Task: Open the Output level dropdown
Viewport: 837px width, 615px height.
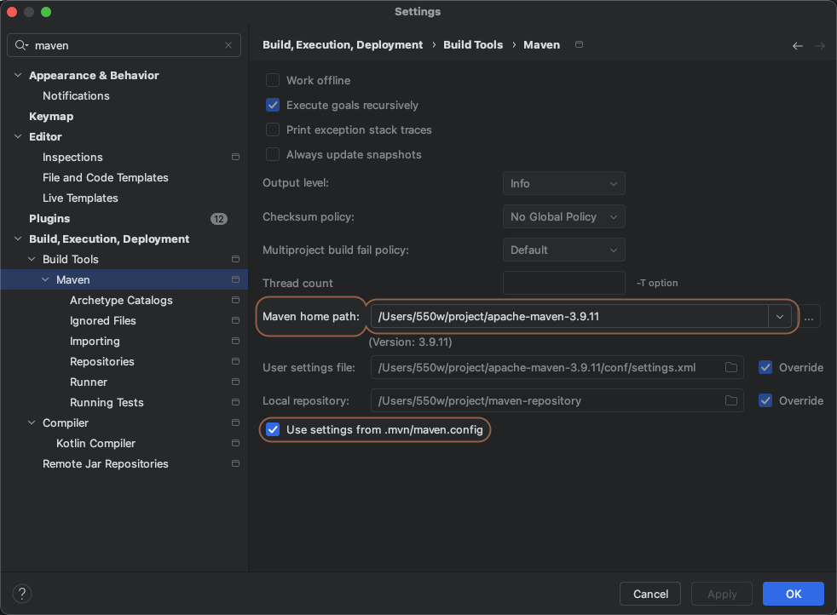Action: [x=563, y=183]
